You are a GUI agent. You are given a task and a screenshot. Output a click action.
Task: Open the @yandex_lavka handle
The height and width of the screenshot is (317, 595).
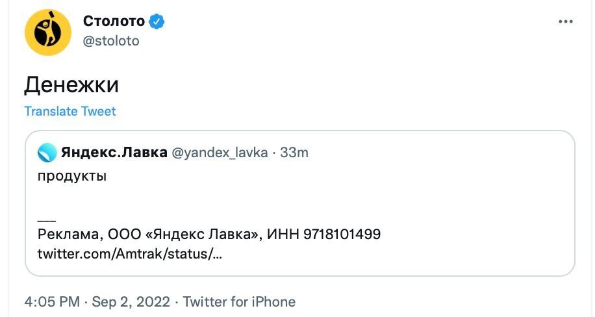[219, 153]
